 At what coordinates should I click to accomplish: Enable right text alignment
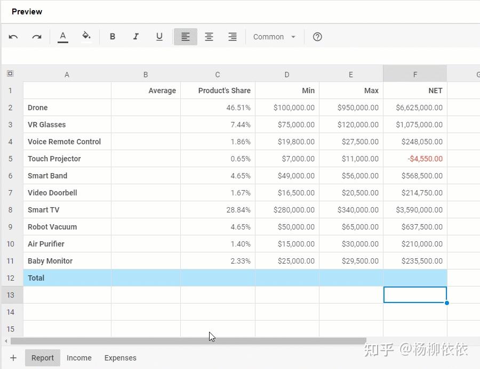pyautogui.click(x=233, y=36)
